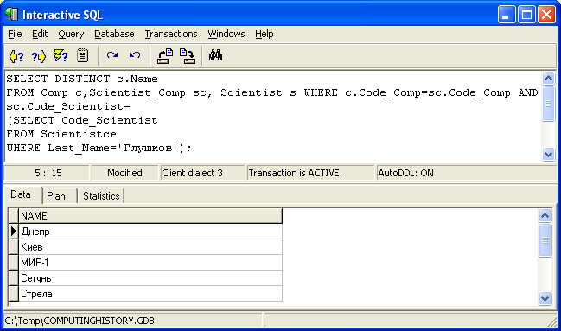Viewport: 561px width, 331px height.
Task: Click the row indicator beside Киев
Action: pyautogui.click(x=14, y=247)
